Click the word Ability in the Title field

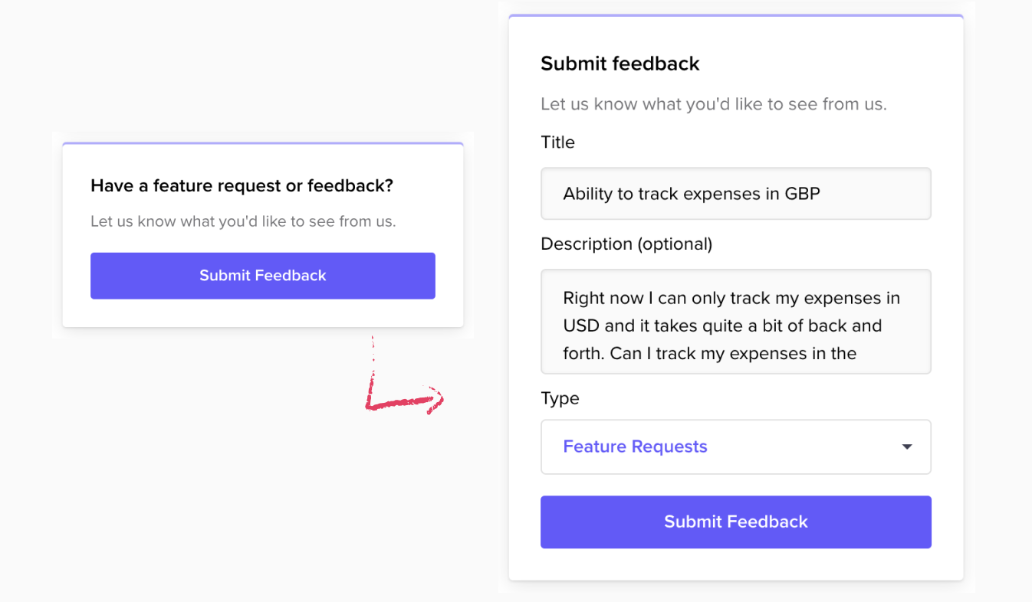(x=588, y=195)
